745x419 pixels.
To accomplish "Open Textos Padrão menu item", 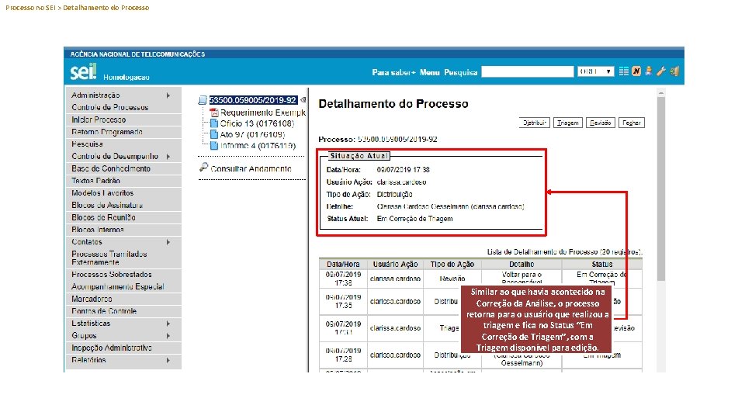I will click(123, 181).
